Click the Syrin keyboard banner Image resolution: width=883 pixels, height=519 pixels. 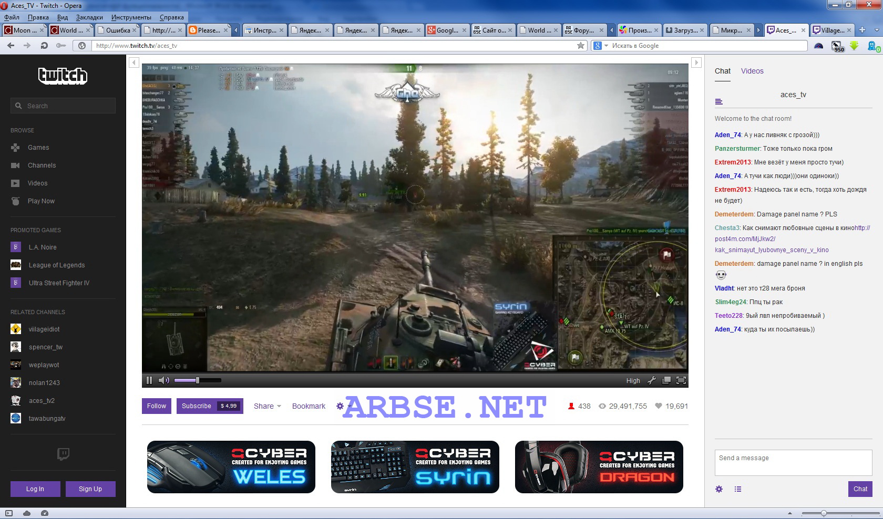pyautogui.click(x=415, y=467)
